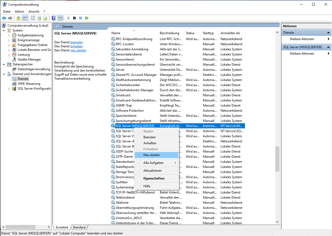
Task: Click the Restart service toolbar icon
Action: pyautogui.click(x=87, y=18)
